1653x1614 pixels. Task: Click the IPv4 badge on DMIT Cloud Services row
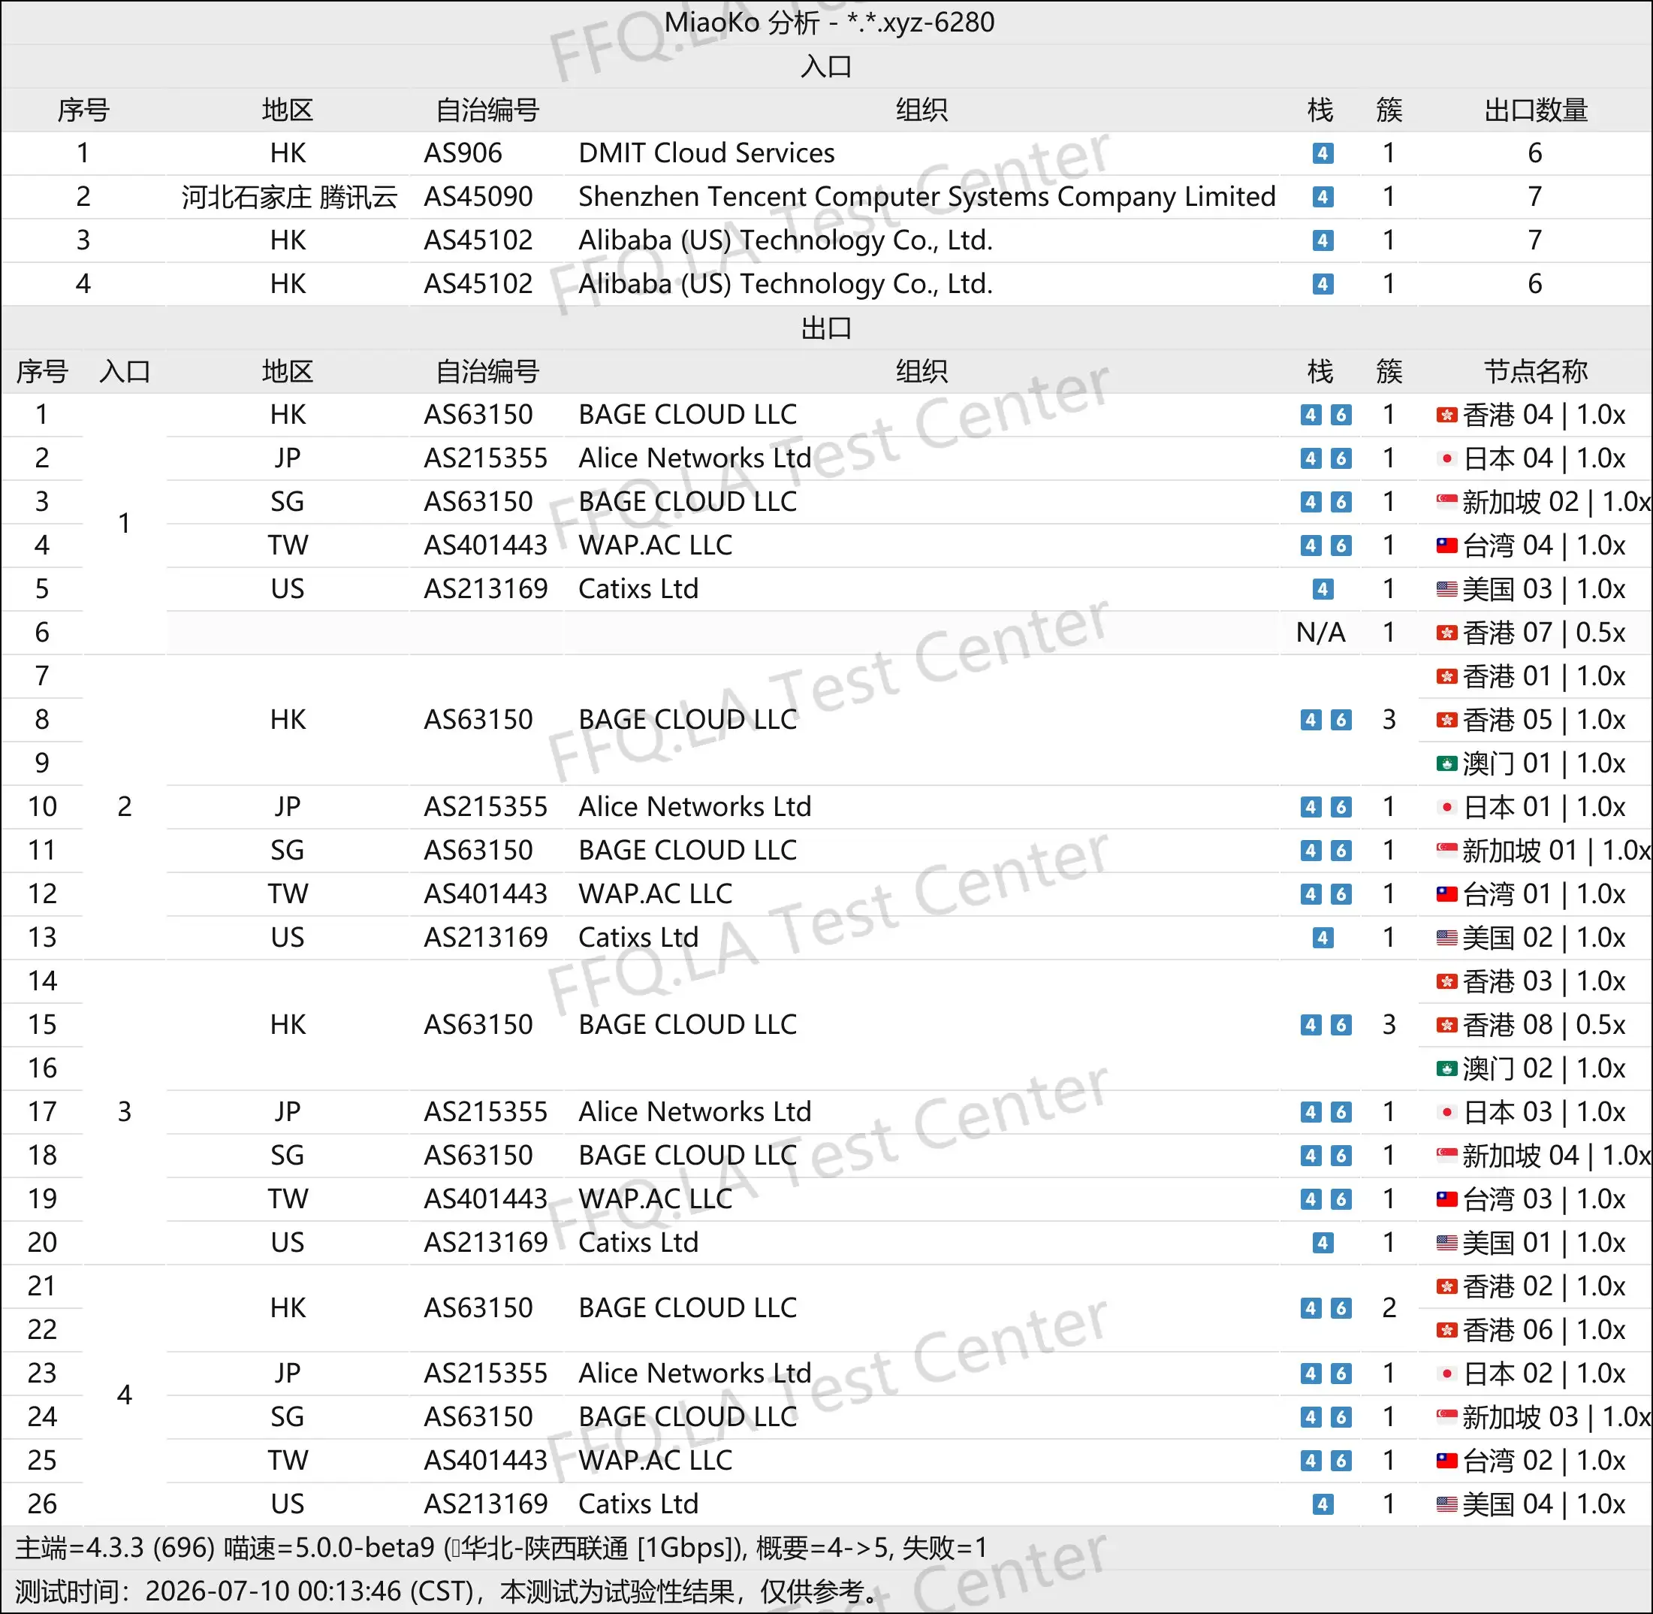[x=1322, y=153]
